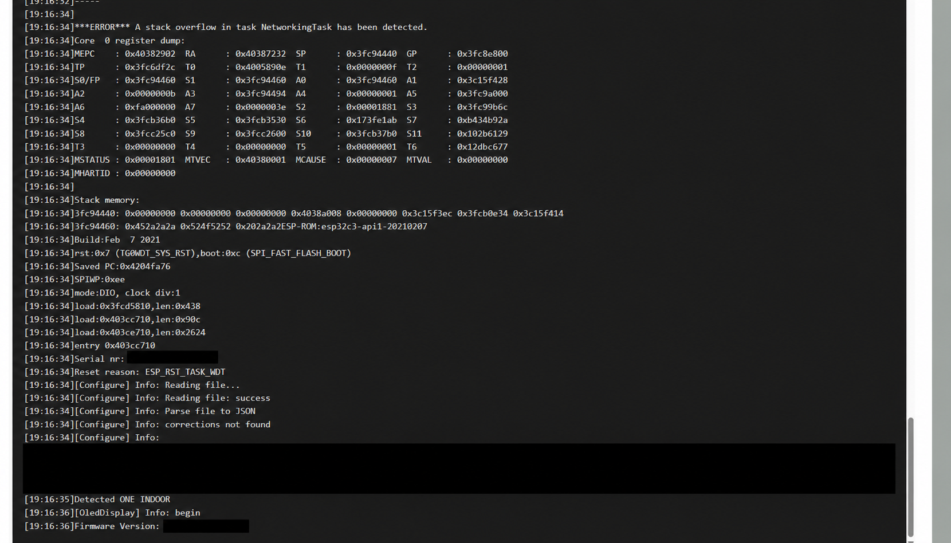Select the rst:0x7 TG0WDT_SYS_RST line
951x543 pixels.
pyautogui.click(x=188, y=253)
